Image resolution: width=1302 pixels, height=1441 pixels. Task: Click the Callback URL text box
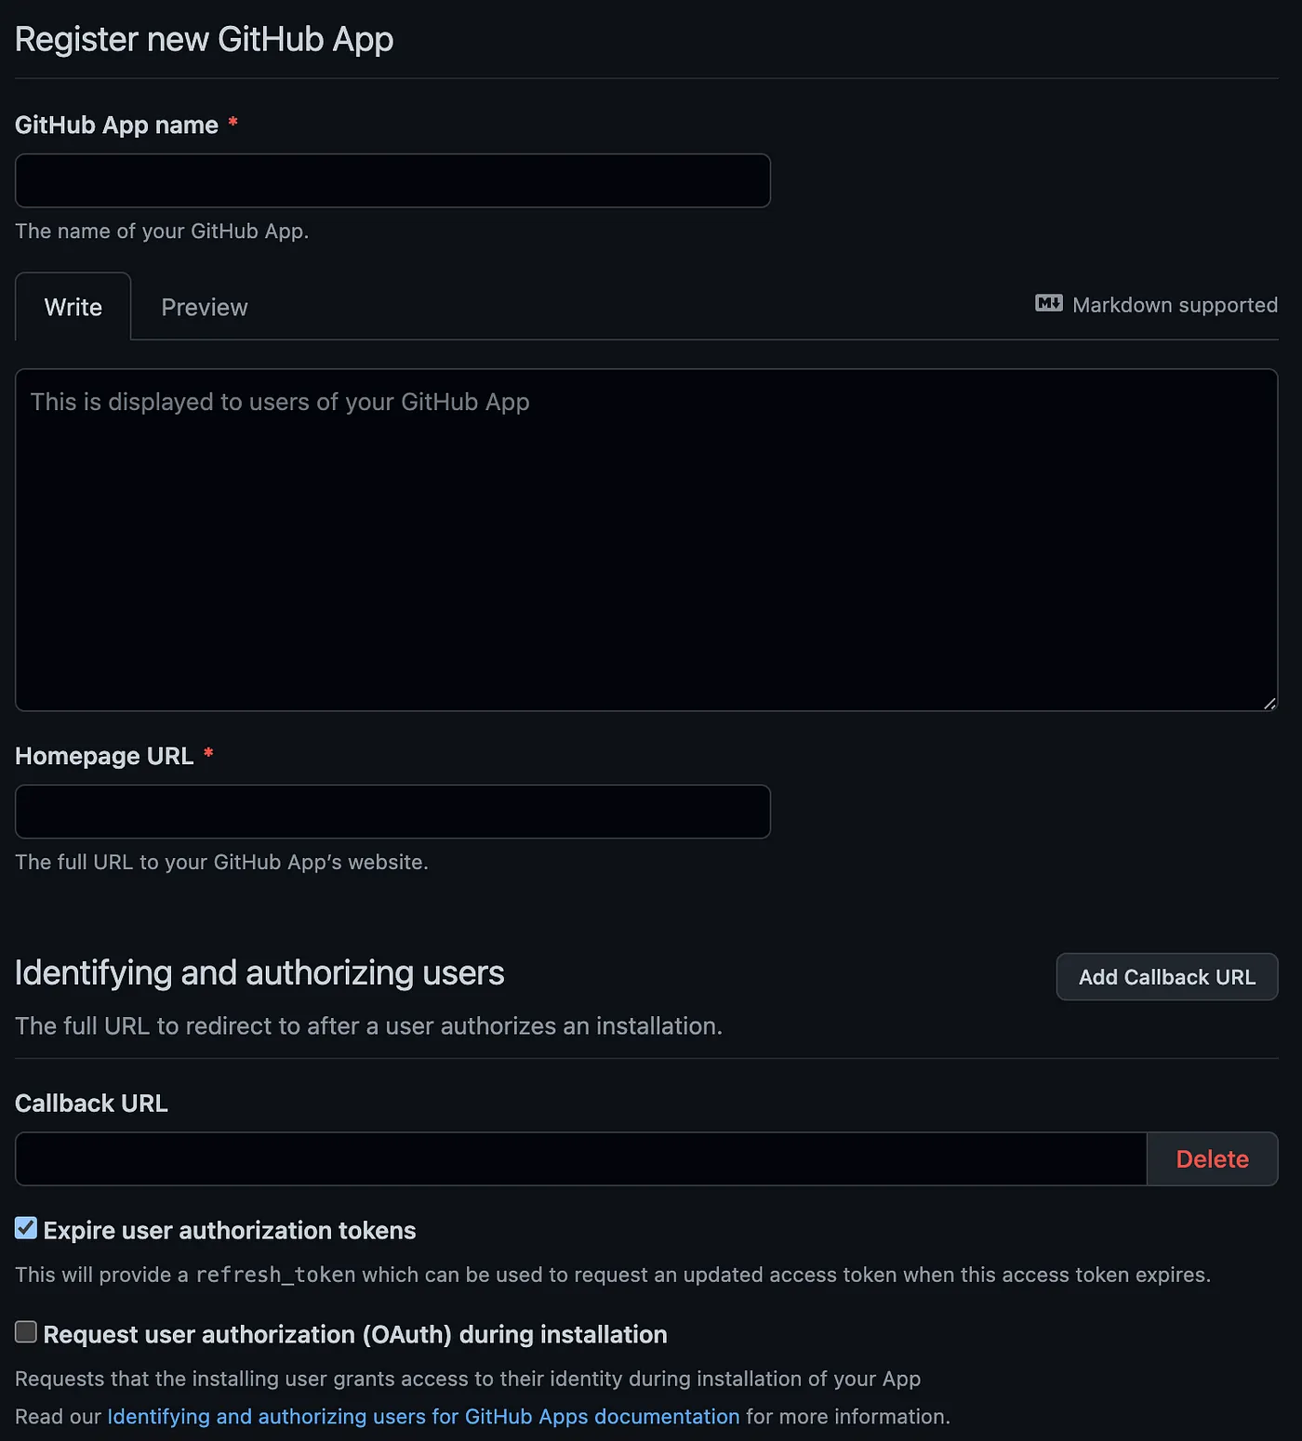pyautogui.click(x=580, y=1159)
